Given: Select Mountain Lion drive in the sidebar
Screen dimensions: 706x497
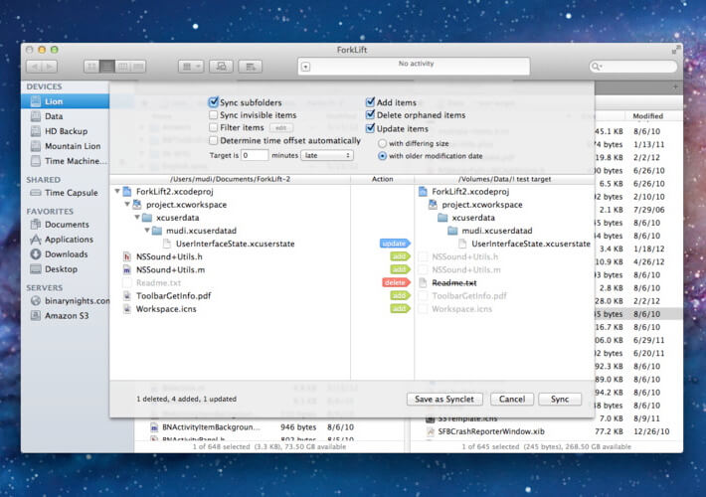Looking at the screenshot, I should (65, 146).
